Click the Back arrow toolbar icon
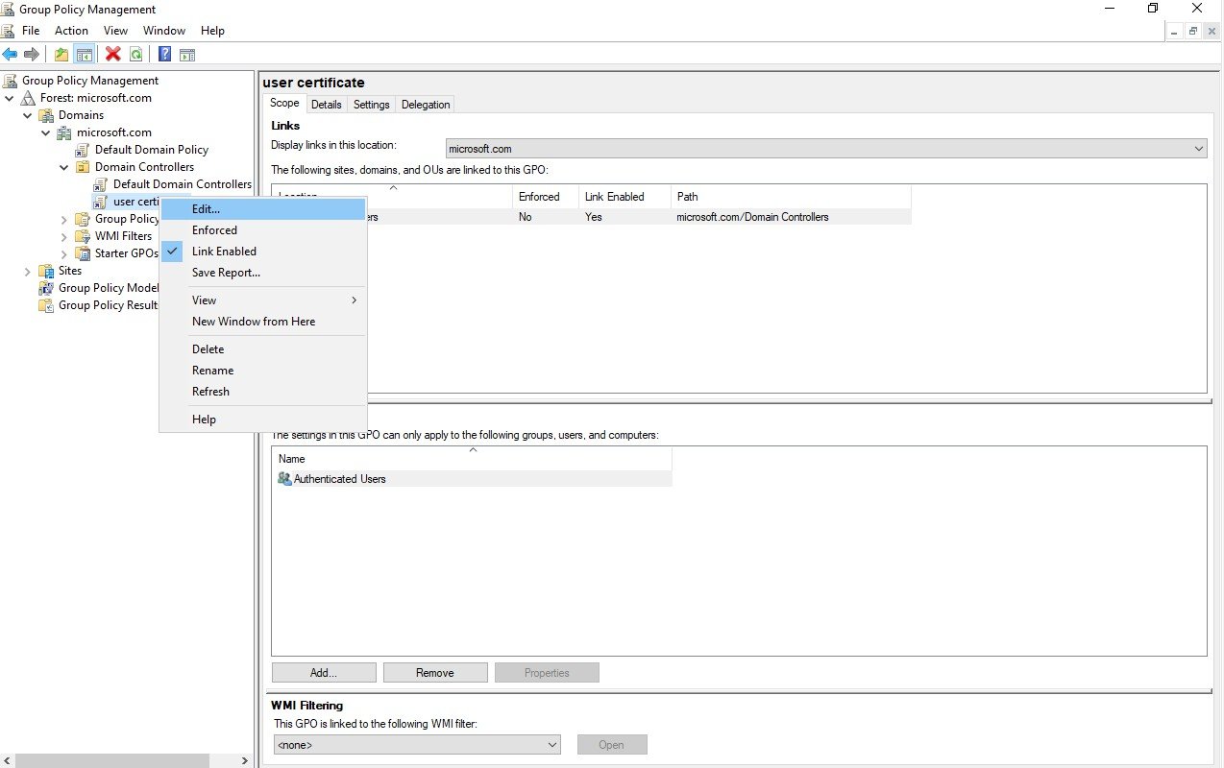The image size is (1224, 768). pyautogui.click(x=10, y=55)
